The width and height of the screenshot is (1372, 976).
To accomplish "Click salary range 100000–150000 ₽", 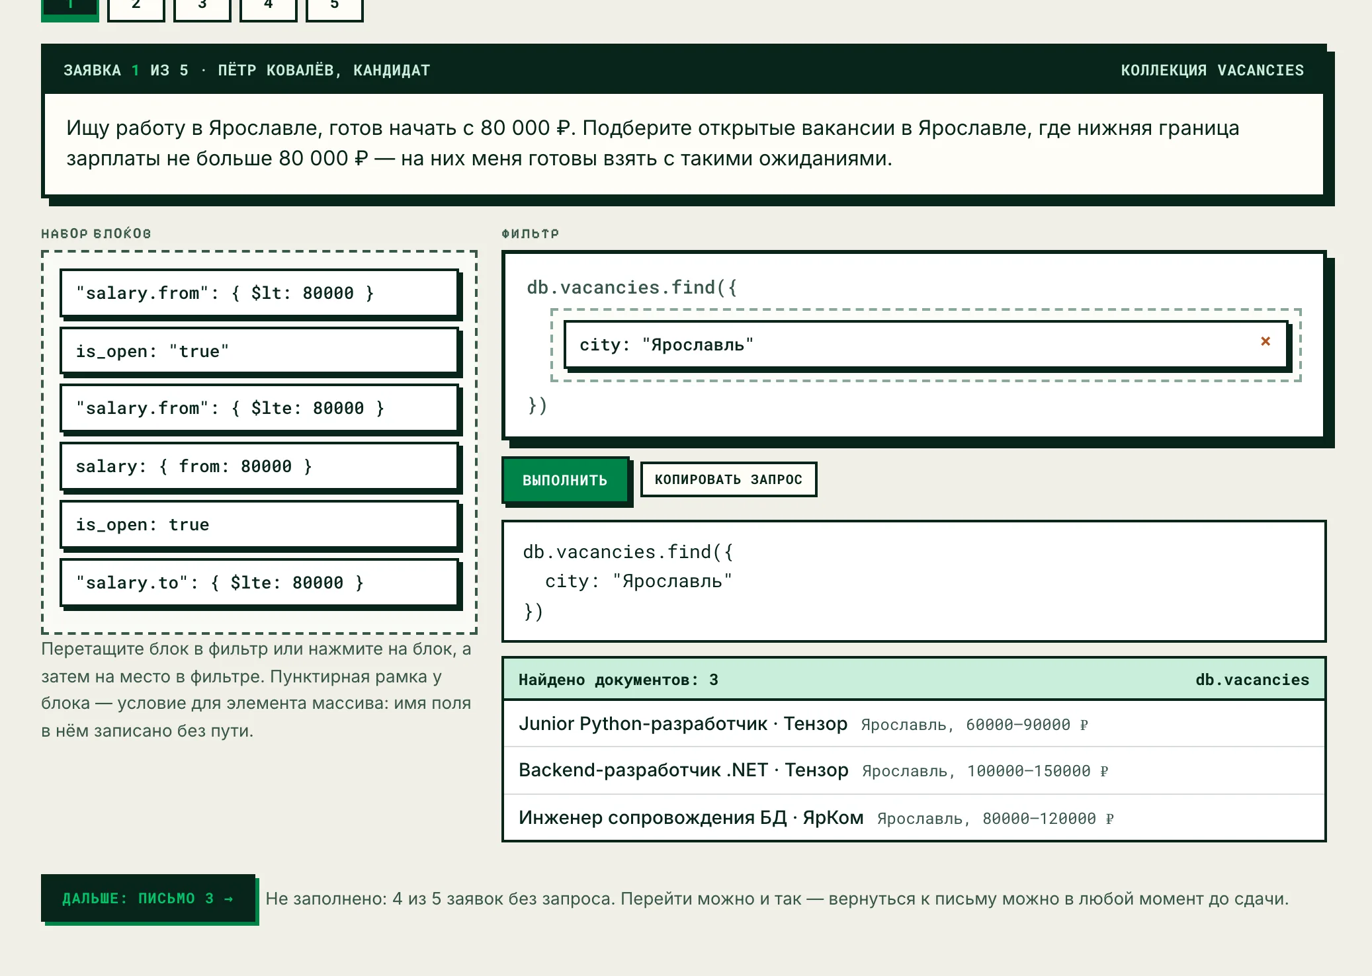I will click(1037, 771).
